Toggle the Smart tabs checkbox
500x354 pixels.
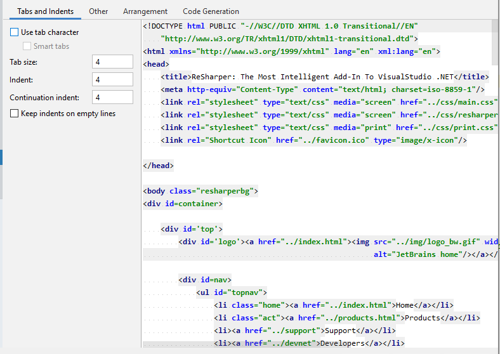27,46
